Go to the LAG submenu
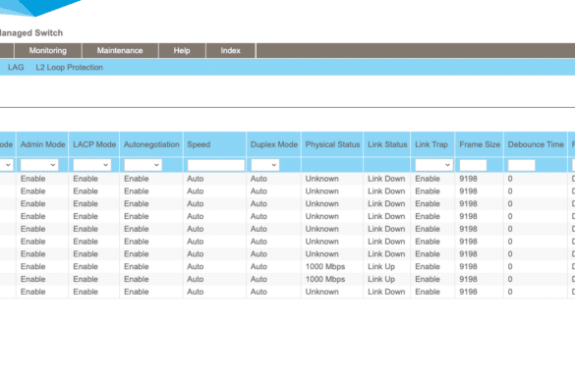 [x=16, y=68]
